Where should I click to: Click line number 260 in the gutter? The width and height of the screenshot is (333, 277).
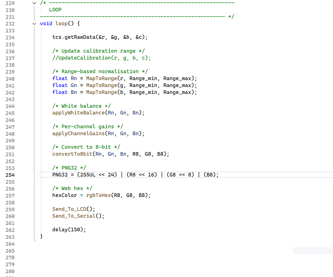coord(10,216)
